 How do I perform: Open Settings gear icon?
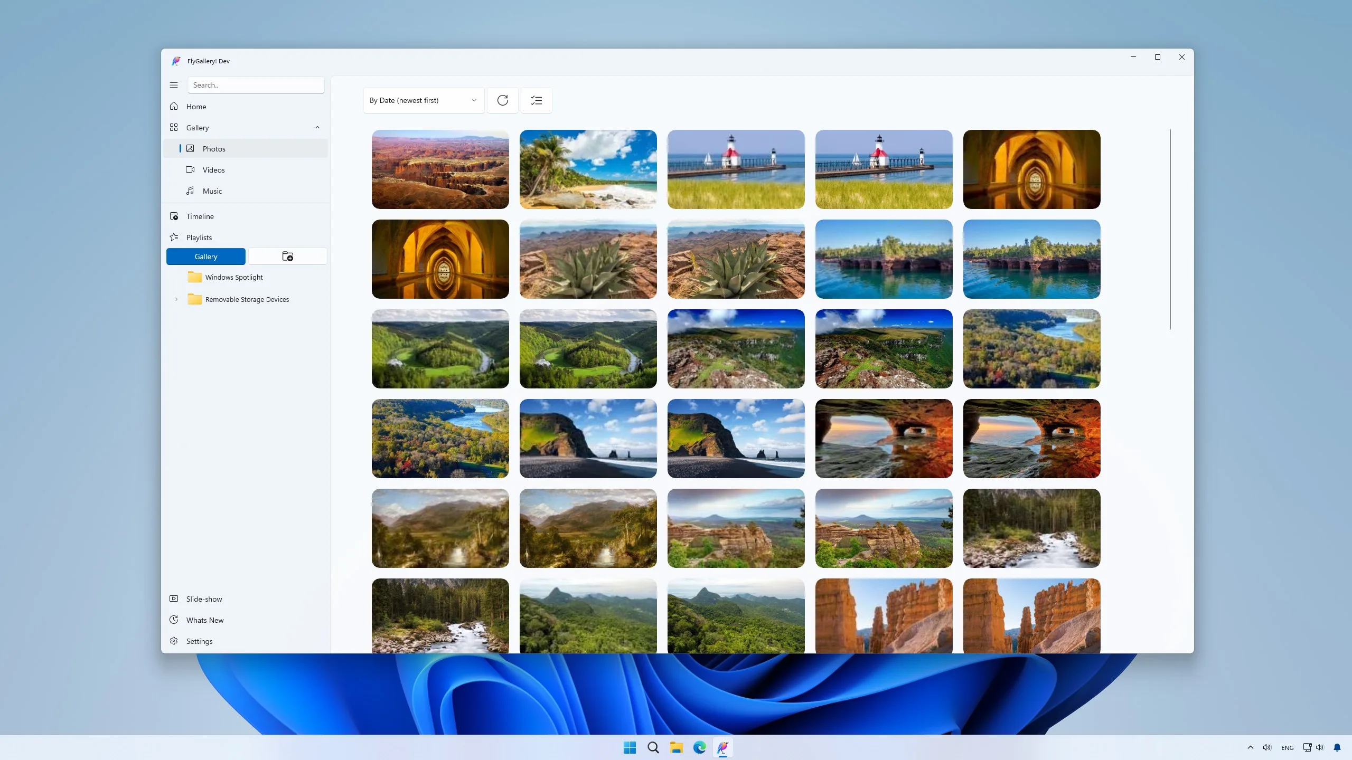[174, 641]
